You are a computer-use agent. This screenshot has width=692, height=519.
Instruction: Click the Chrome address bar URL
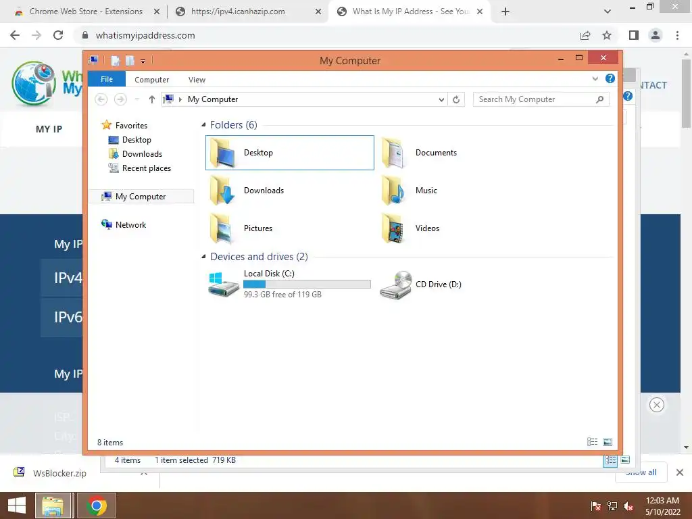click(x=145, y=35)
